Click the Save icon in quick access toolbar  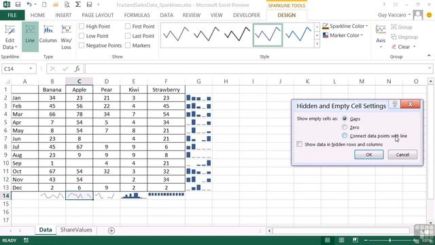tap(18, 5)
